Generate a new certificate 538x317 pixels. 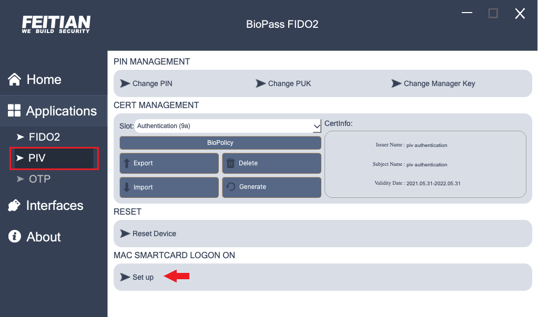(272, 187)
